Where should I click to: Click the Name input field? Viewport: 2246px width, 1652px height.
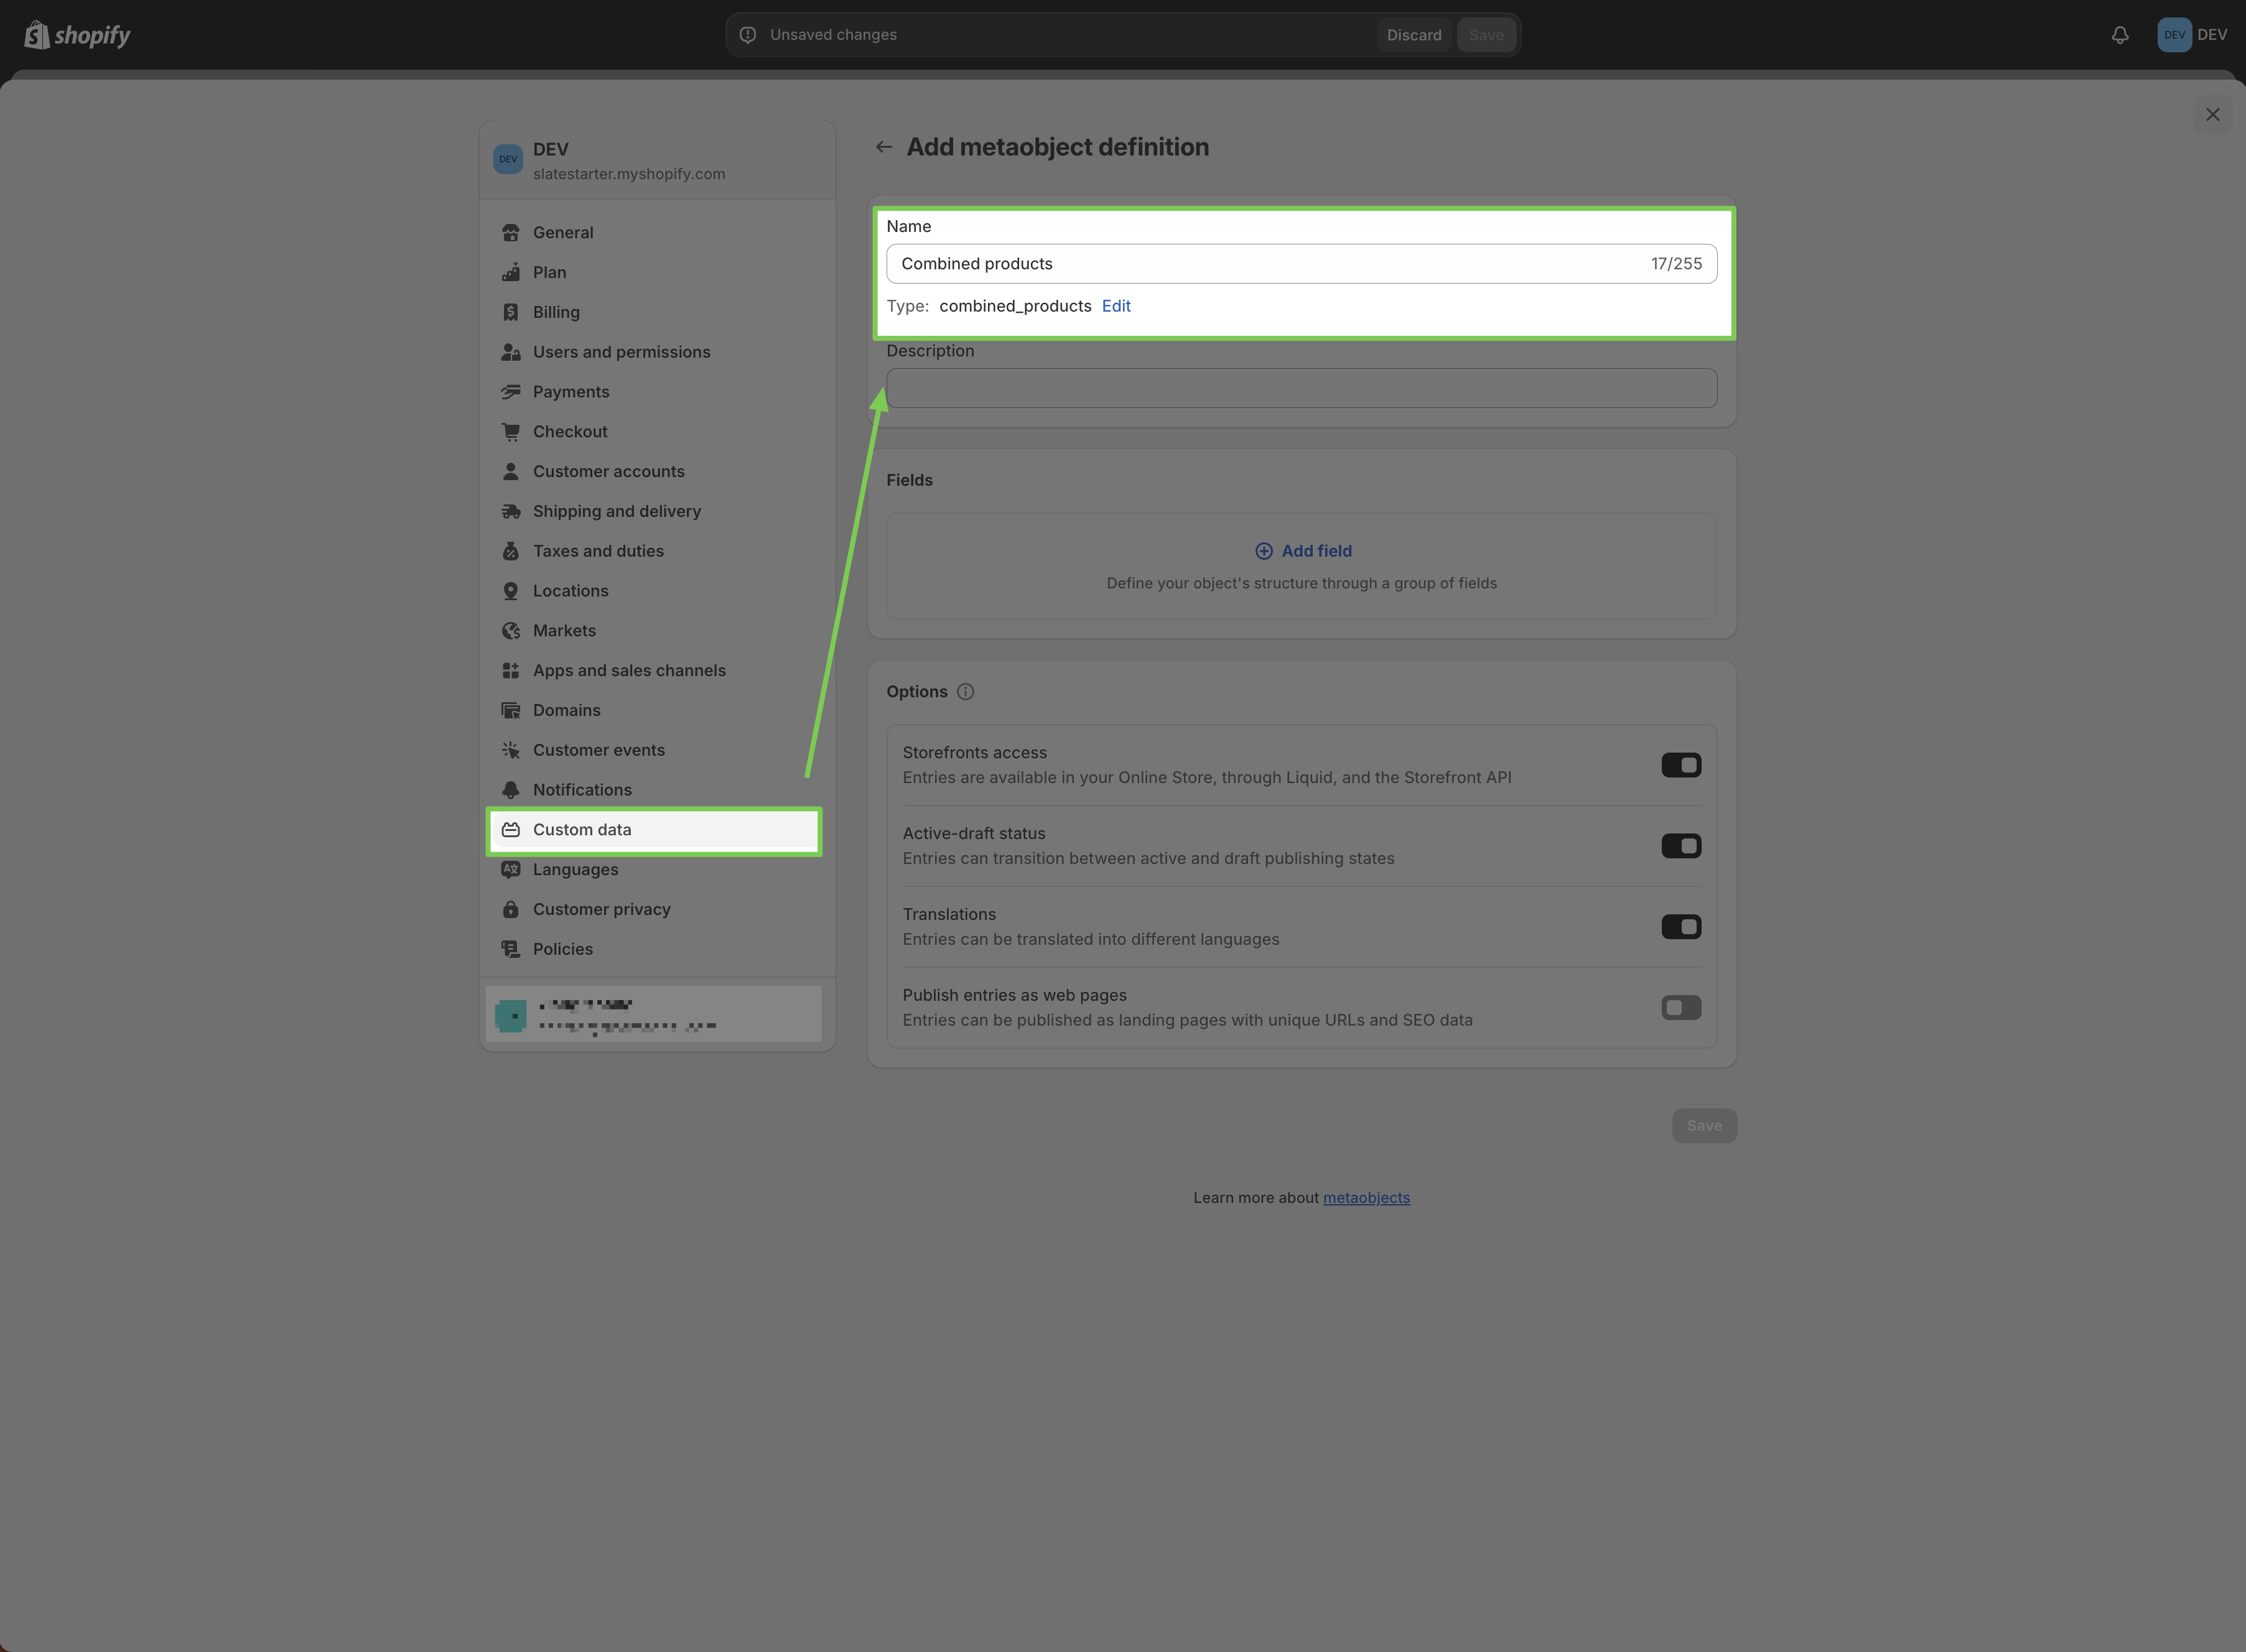tap(1301, 264)
